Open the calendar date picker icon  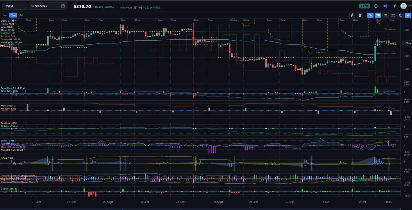(x=63, y=6)
